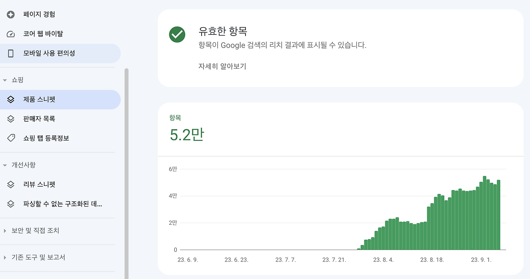
Task: Select the 리뷰 스니펫 icon
Action: click(10, 184)
